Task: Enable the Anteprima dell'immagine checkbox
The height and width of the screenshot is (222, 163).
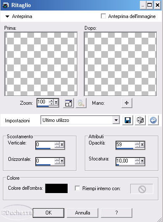Action: point(103,16)
